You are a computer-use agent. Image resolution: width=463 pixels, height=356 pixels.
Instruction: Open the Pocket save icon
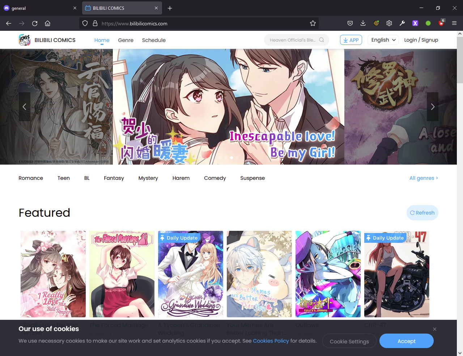point(350,23)
